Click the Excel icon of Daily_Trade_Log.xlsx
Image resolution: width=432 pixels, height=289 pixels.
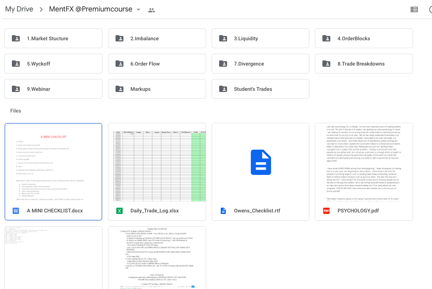119,211
